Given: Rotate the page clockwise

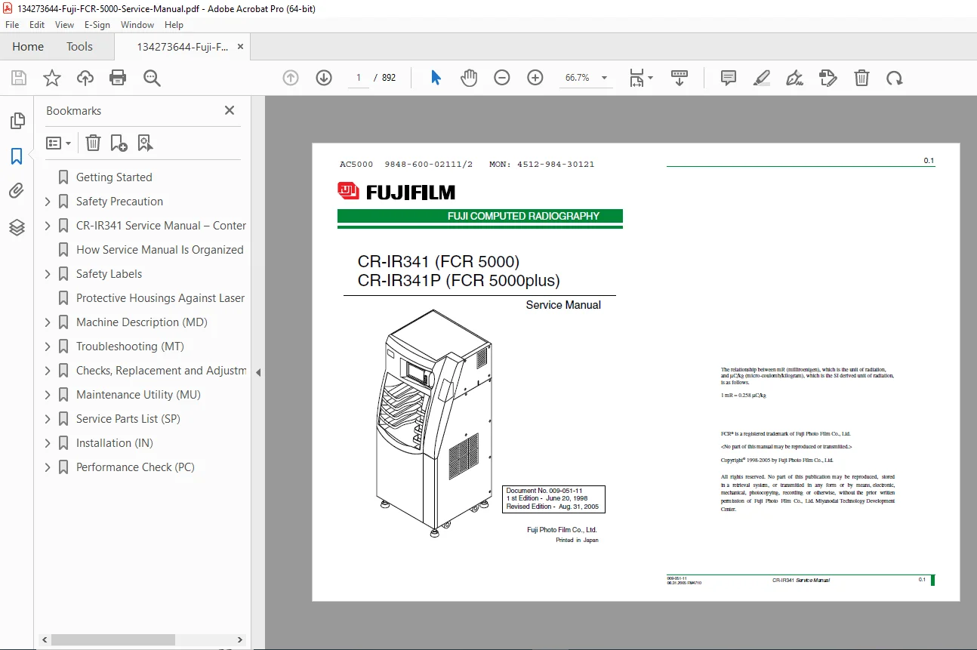Looking at the screenshot, I should pos(895,78).
